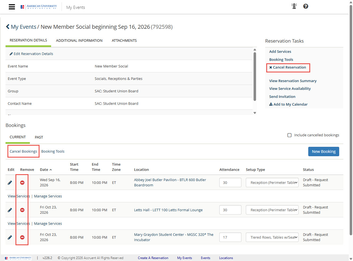
Task: Click scroll-down arrow of reservation details panel
Action: point(255,113)
